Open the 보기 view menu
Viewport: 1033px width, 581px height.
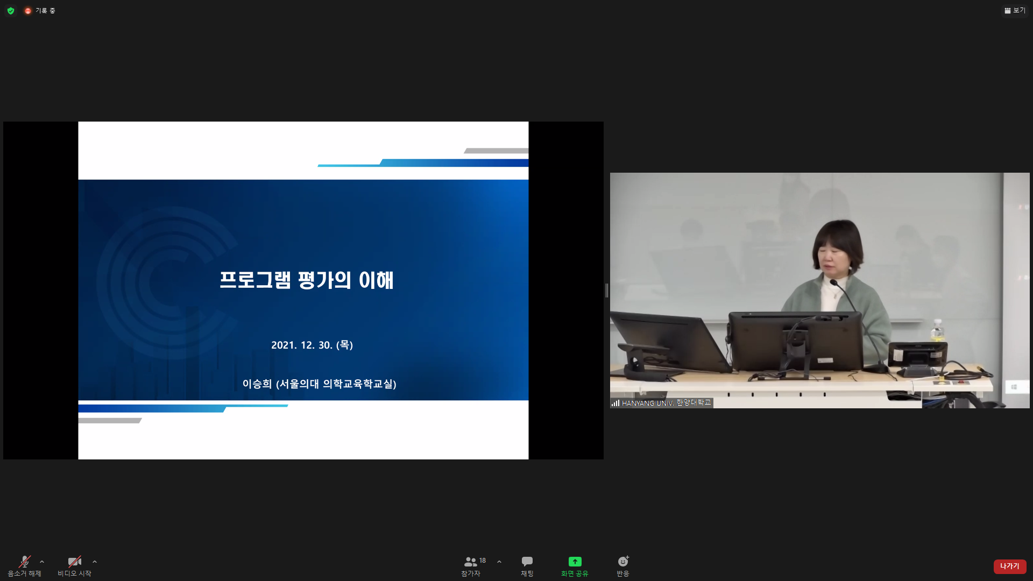1015,10
